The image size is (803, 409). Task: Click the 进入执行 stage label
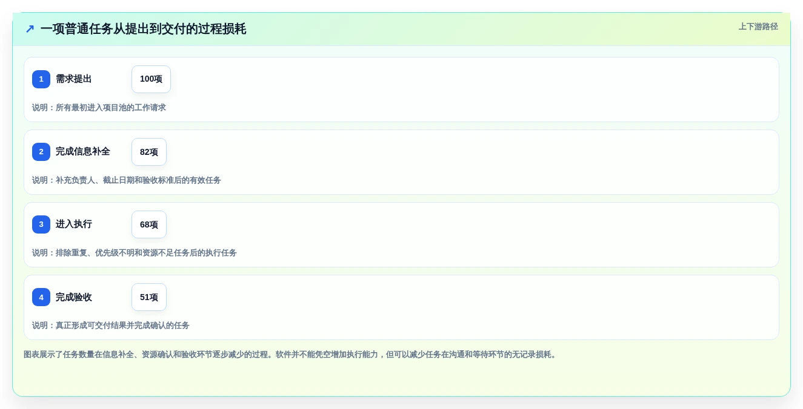tap(74, 224)
